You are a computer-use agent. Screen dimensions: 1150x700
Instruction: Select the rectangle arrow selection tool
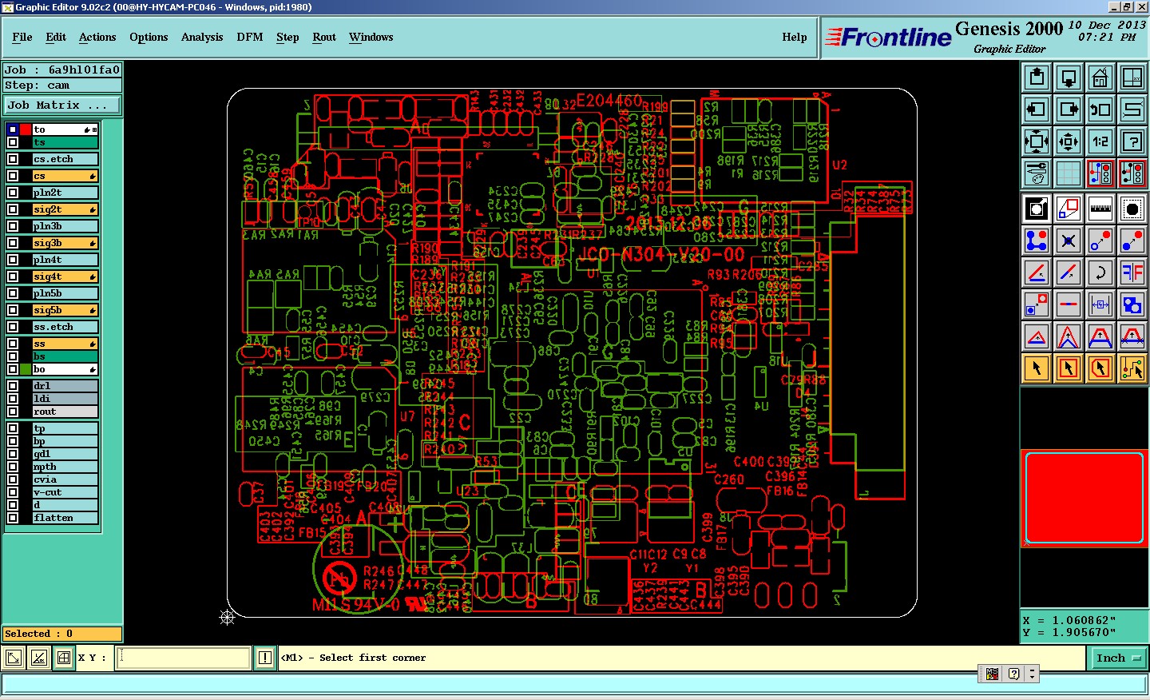(x=1069, y=368)
